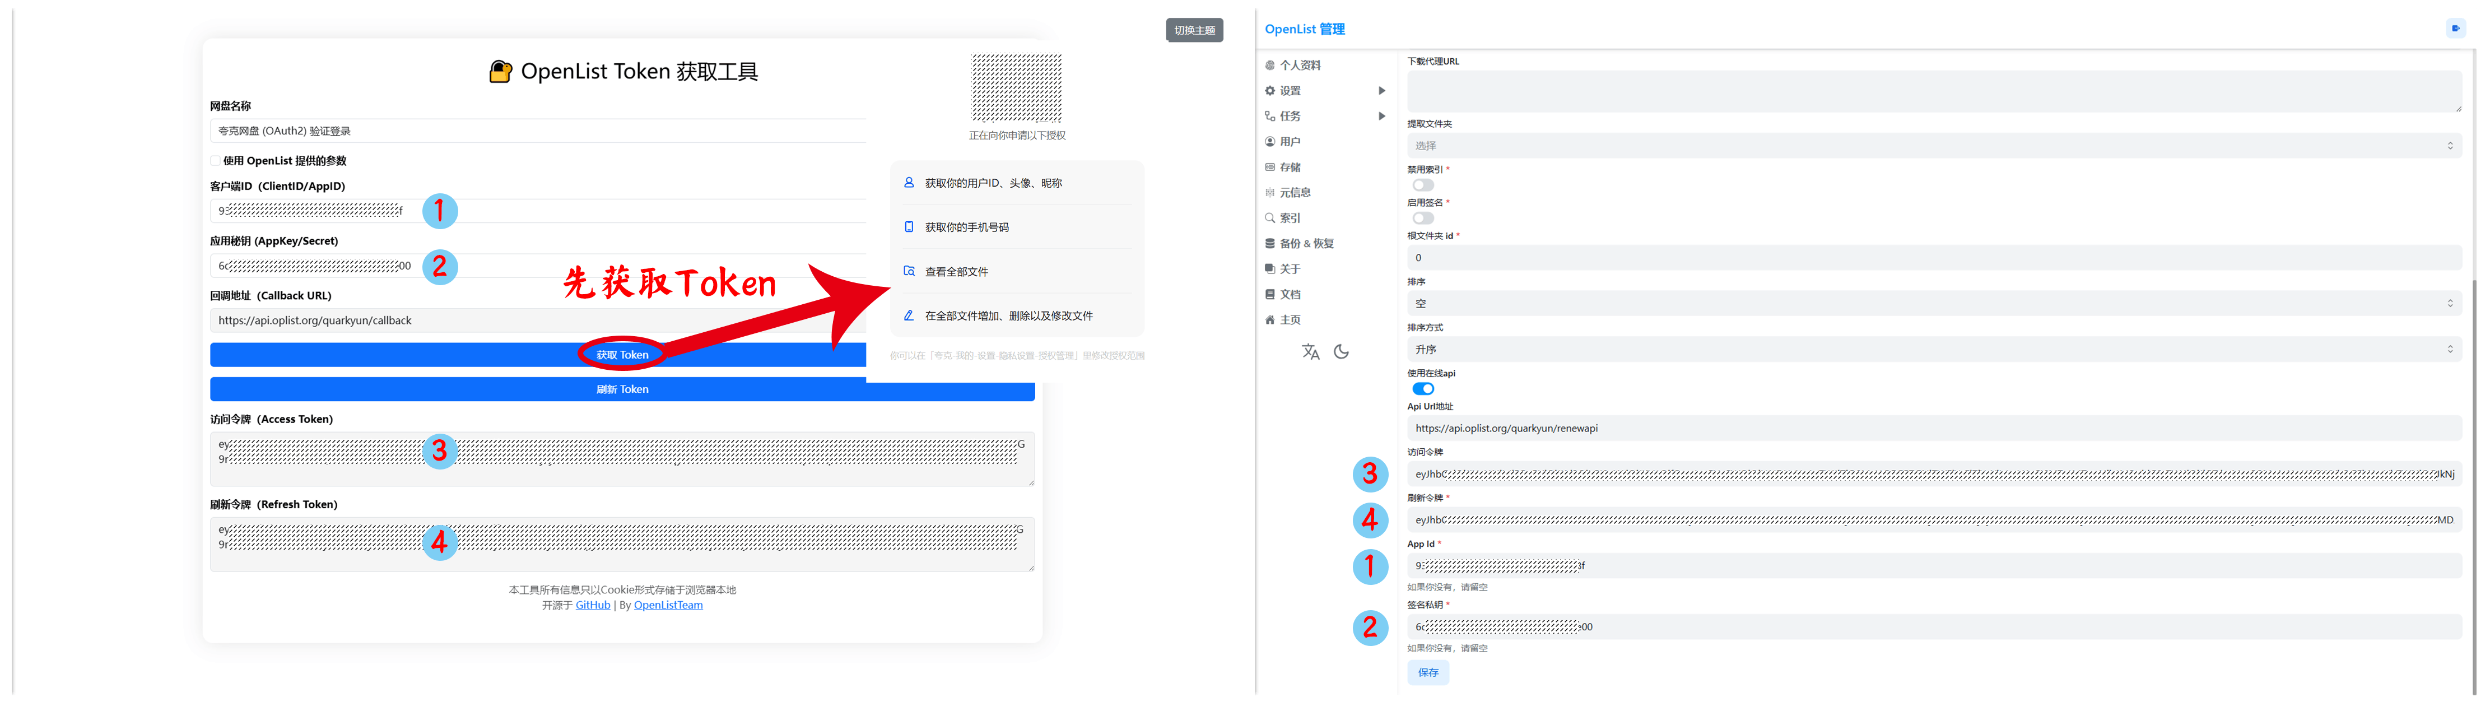This screenshot has height=711, width=2490.
Task: Open 用户 users sidebar item
Action: 1290,142
